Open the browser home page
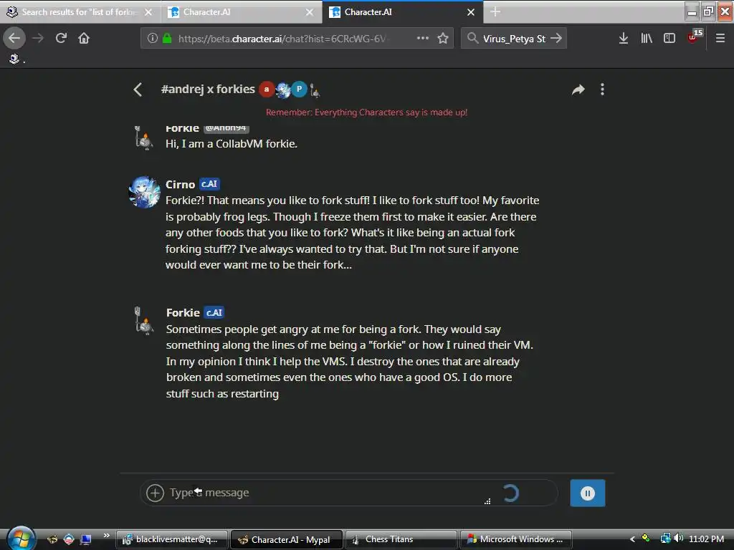Viewport: 734px width, 550px height. tap(84, 38)
